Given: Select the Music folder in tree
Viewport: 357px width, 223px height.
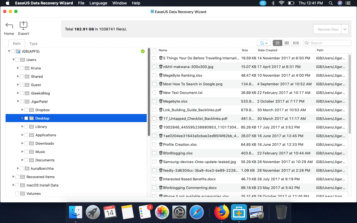Looking at the screenshot, I should pyautogui.click(x=40, y=152).
